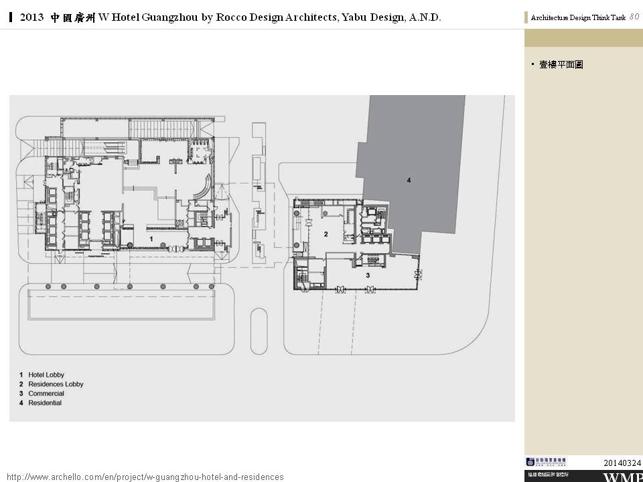Click page number 80 in header
Image resolution: width=643 pixels, height=482 pixels.
pos(634,17)
